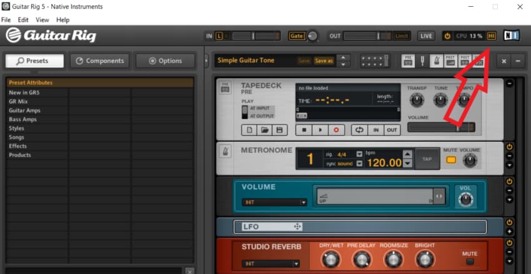Switch to the Components tab

(99, 61)
